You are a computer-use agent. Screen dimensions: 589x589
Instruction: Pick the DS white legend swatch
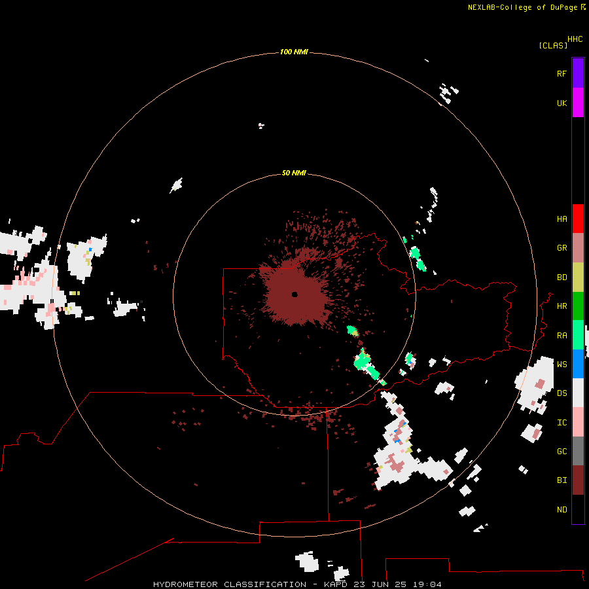[578, 393]
